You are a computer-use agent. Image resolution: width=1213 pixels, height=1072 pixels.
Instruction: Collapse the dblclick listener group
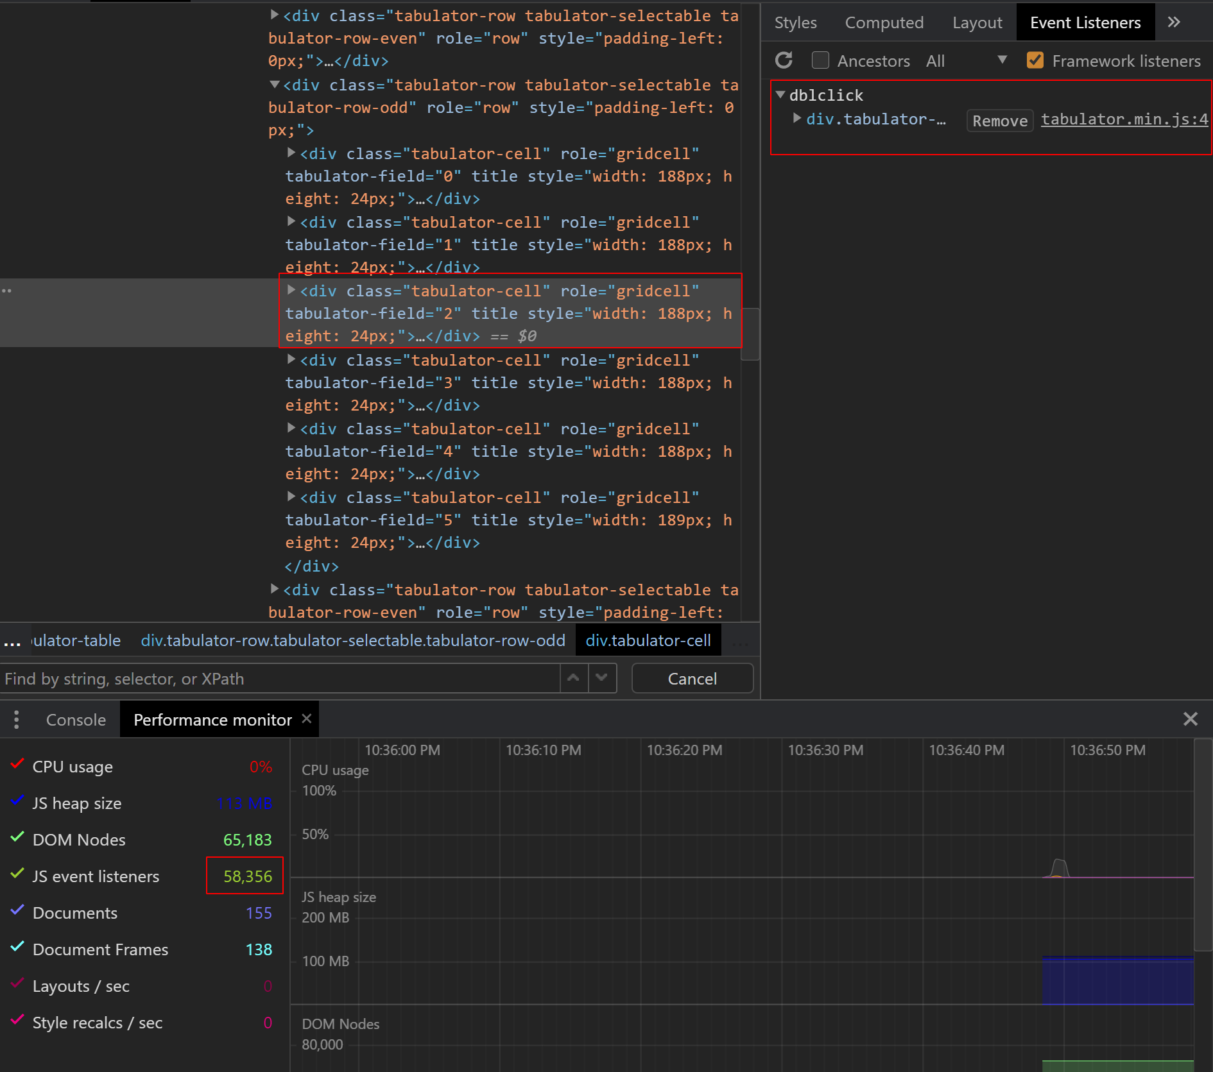[780, 94]
